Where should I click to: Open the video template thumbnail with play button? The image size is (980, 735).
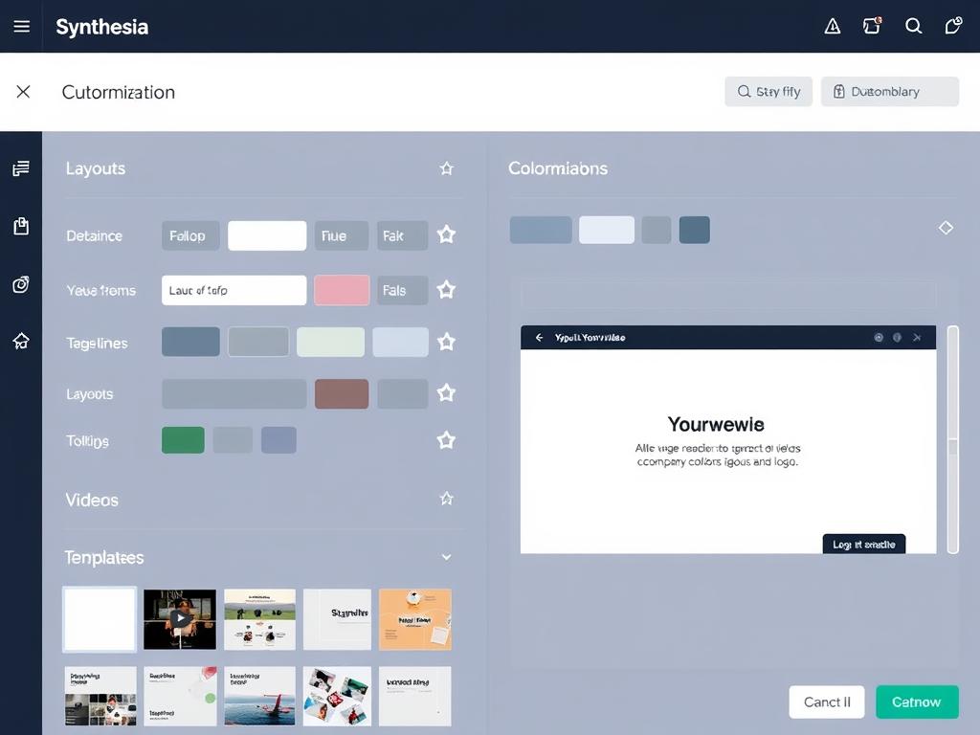coord(179,619)
